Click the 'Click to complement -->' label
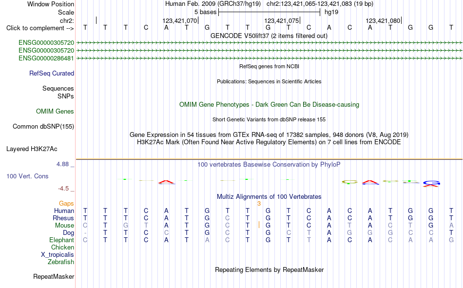 [x=40, y=28]
